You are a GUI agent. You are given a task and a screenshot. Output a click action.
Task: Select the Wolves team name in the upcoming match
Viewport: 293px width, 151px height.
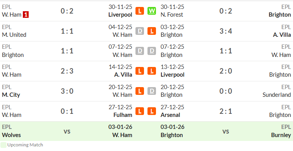point(11,135)
